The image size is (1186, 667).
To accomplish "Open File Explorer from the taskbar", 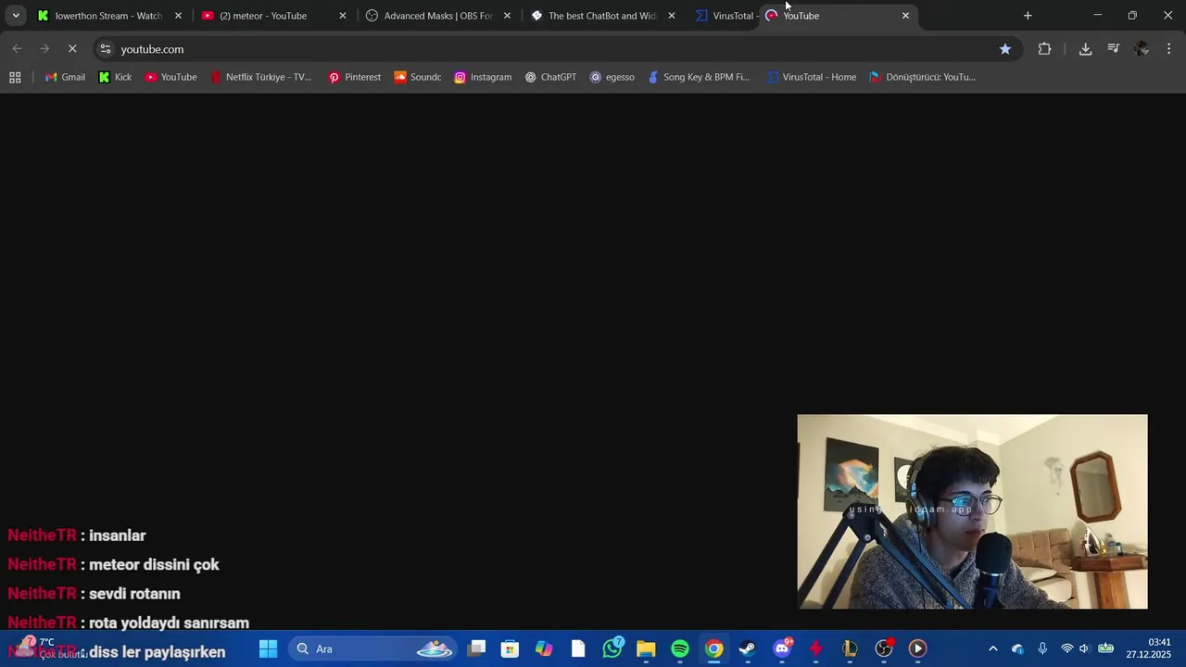I will pyautogui.click(x=646, y=648).
